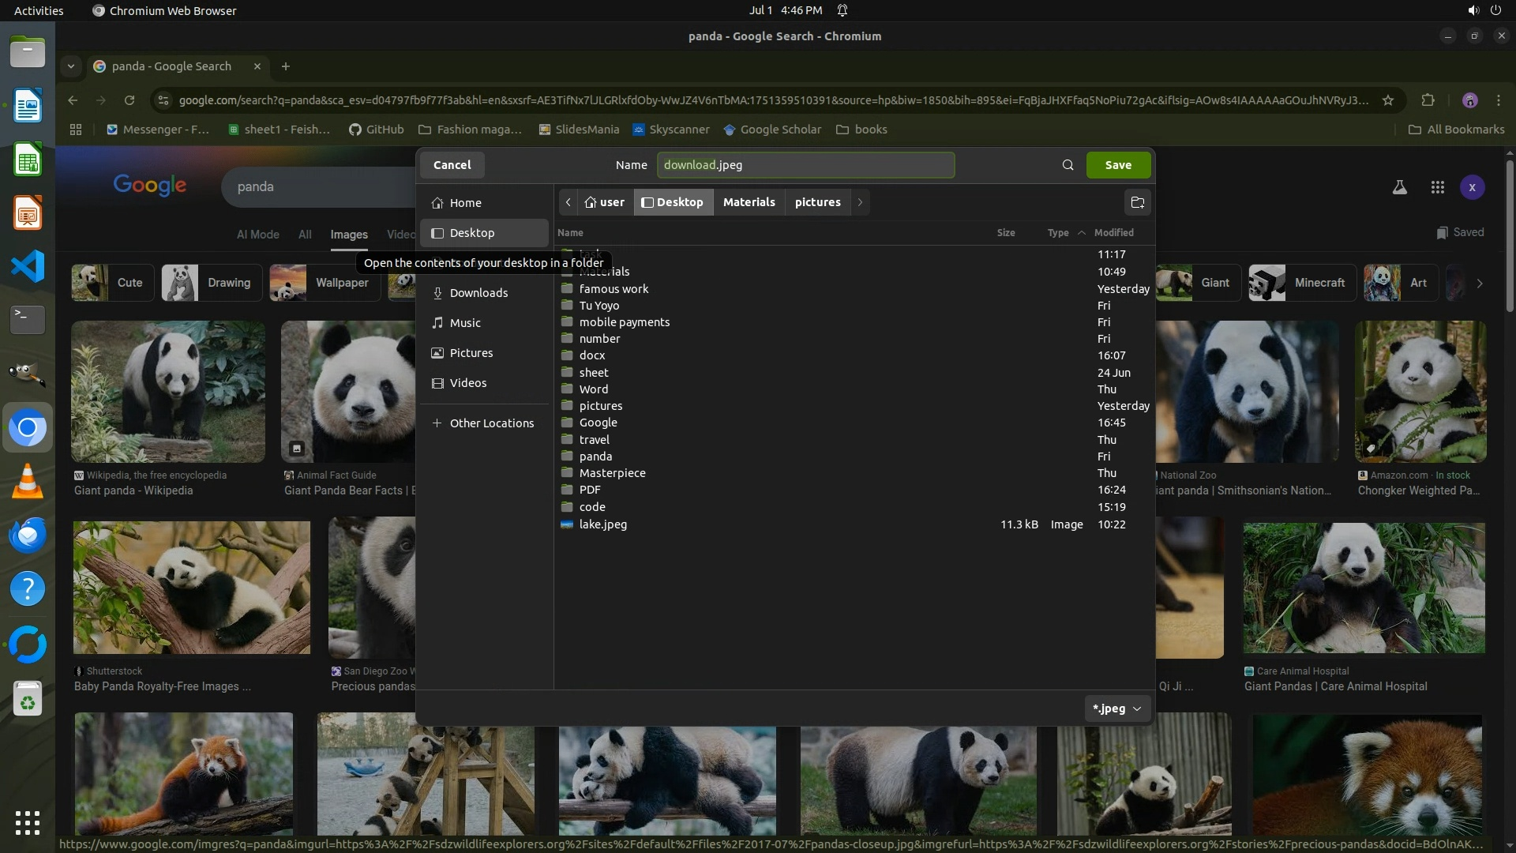Open the Google apps grid icon
Viewport: 1516px width, 853px height.
click(1437, 187)
